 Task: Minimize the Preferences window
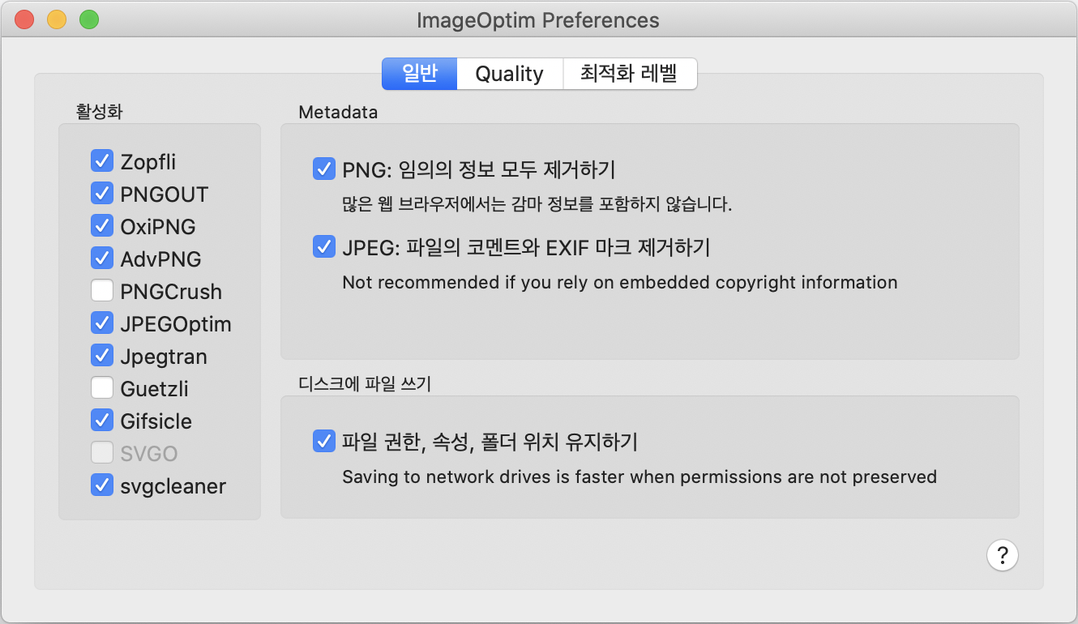pos(56,19)
